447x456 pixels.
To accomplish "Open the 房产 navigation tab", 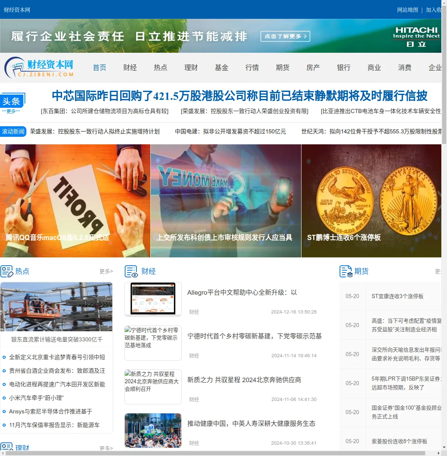I will tap(313, 67).
